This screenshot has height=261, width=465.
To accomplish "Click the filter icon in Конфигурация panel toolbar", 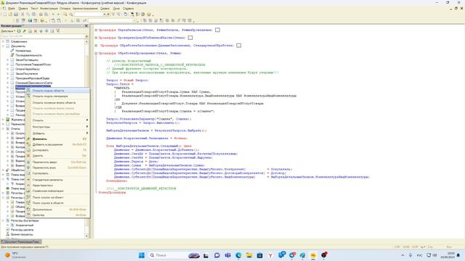I will [58, 31].
